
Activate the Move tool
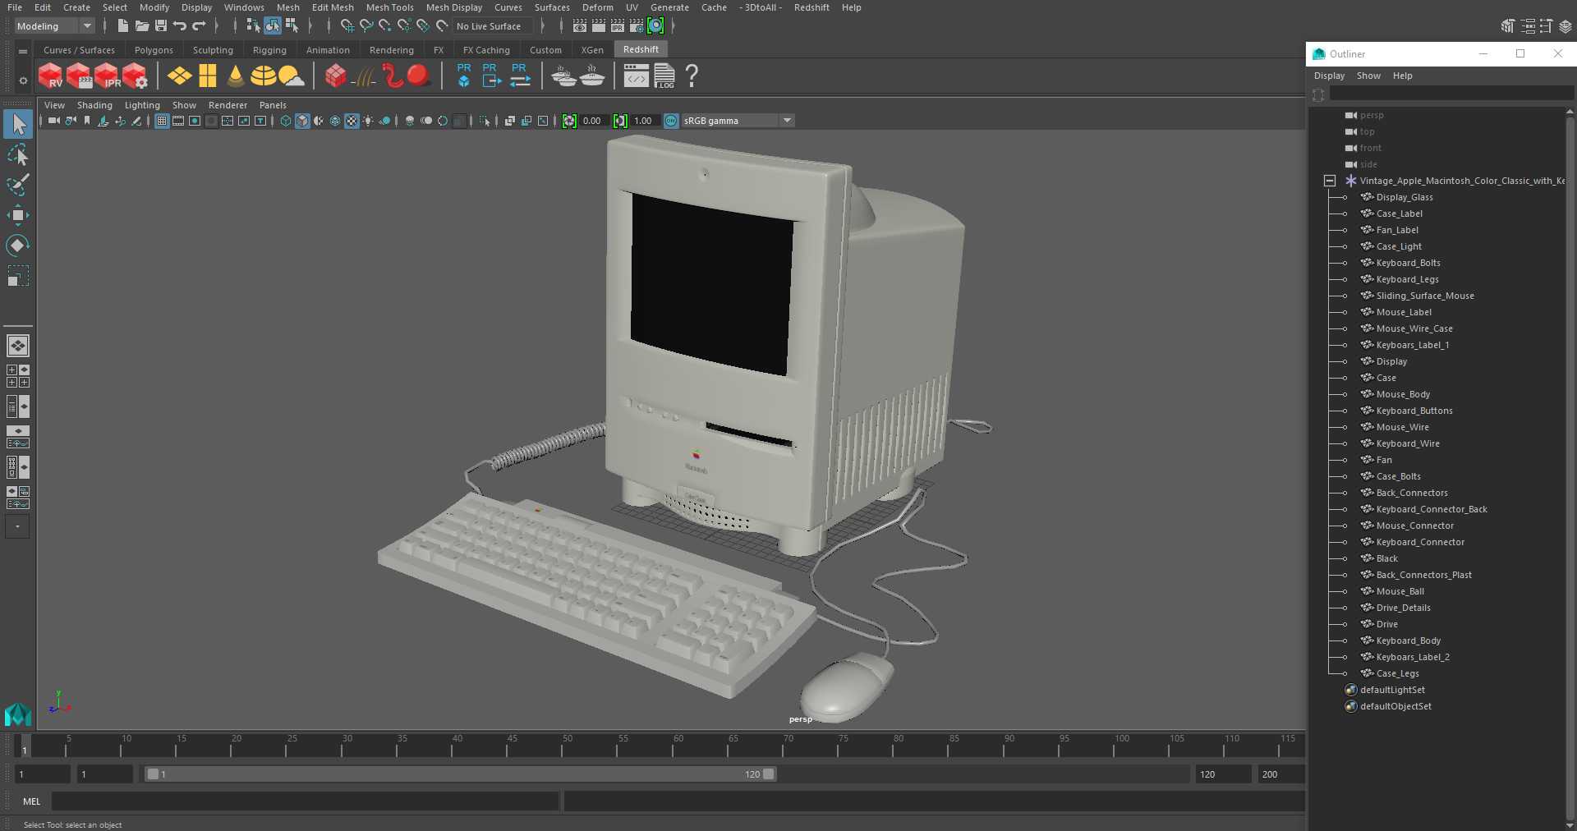[18, 215]
